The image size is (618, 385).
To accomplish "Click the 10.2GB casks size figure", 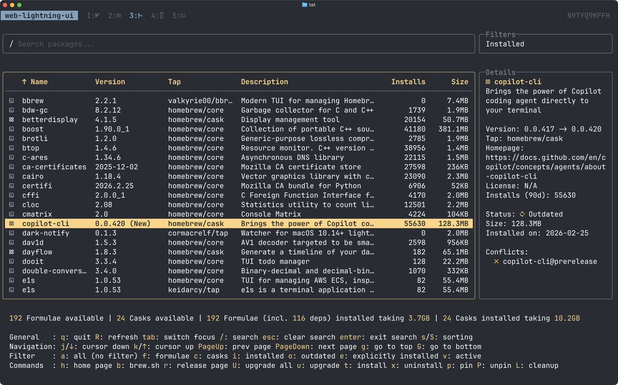I will (x=567, y=318).
